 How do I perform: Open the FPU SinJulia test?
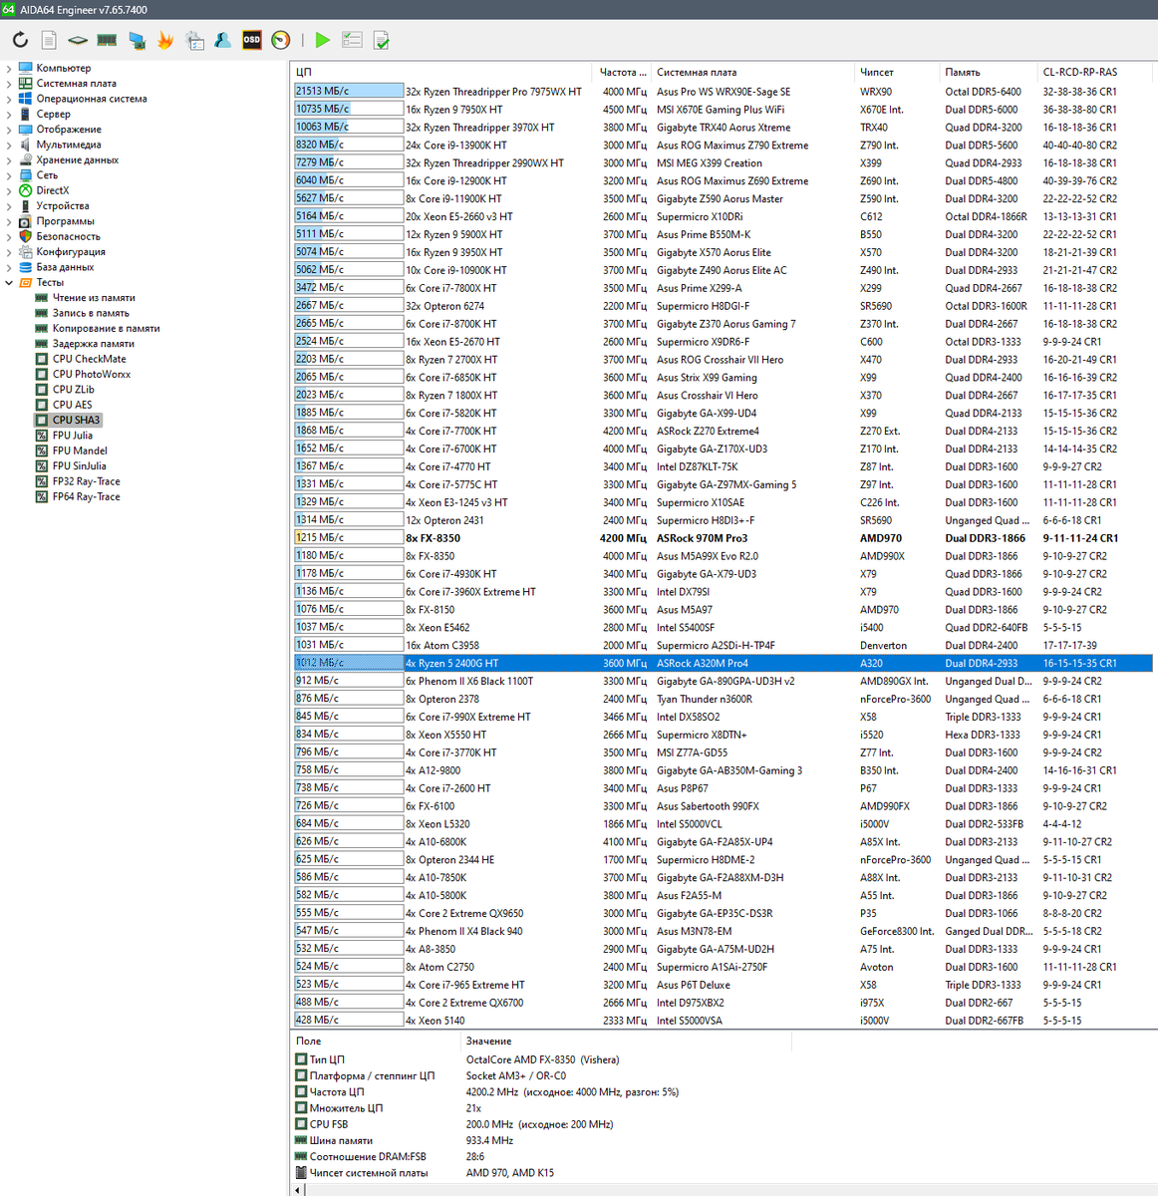point(80,465)
